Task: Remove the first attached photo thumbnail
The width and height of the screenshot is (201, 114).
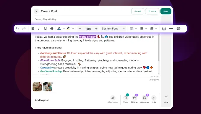Action: point(42,83)
